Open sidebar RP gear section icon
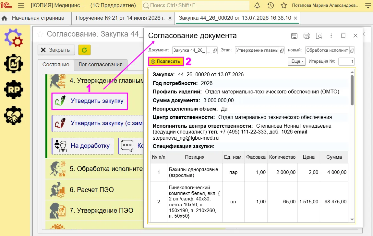Screen dimensions: 373x236 coord(14,90)
